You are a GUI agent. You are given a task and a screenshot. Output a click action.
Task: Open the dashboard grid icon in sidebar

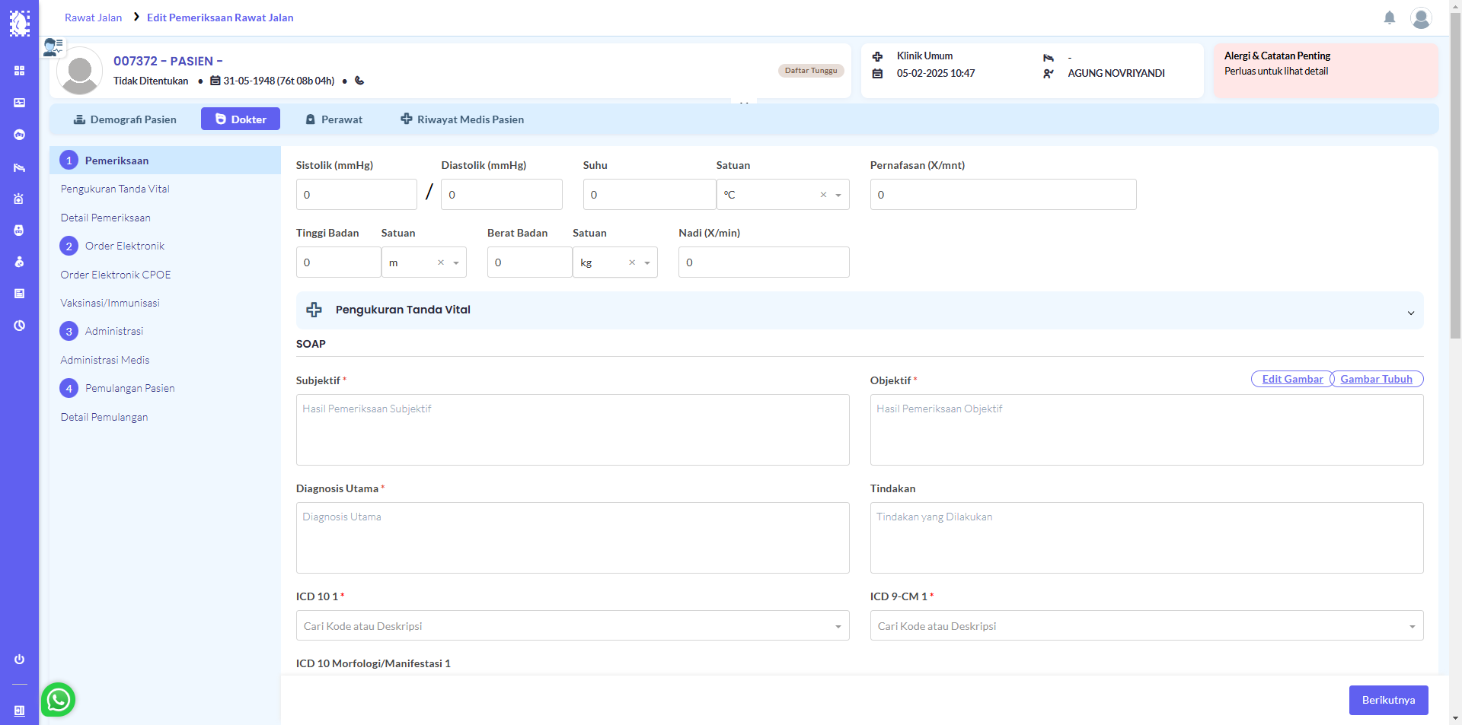19,71
